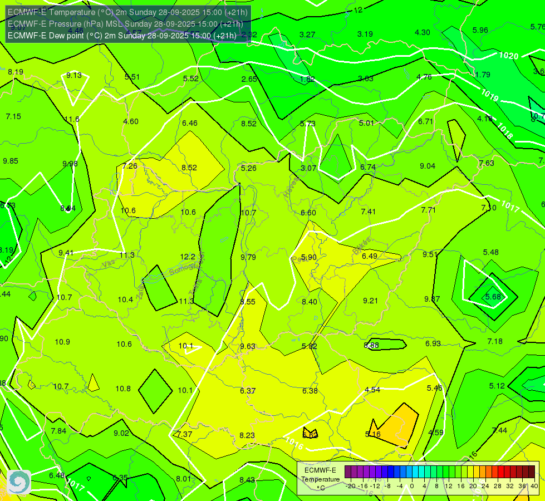Click the 8.43 dew point value
This screenshot has height=501, width=545.
(247, 480)
